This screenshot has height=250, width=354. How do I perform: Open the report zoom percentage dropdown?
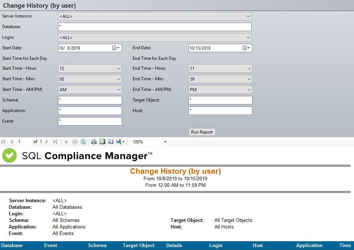pos(165,142)
